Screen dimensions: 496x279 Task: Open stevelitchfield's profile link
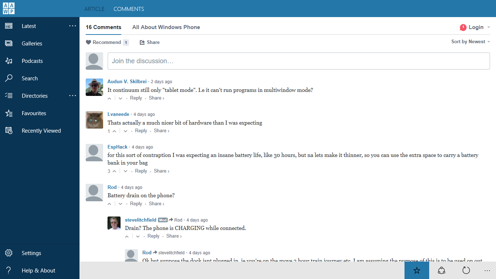click(x=141, y=220)
